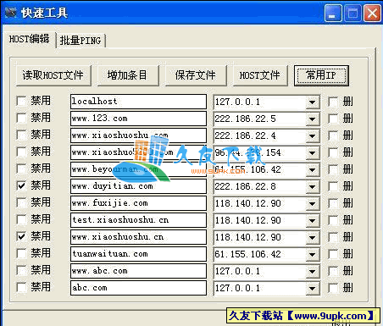Image resolution: width=383 pixels, height=326 pixels.
Task: Click the www.abc.com hostname field
Action: [x=138, y=271]
